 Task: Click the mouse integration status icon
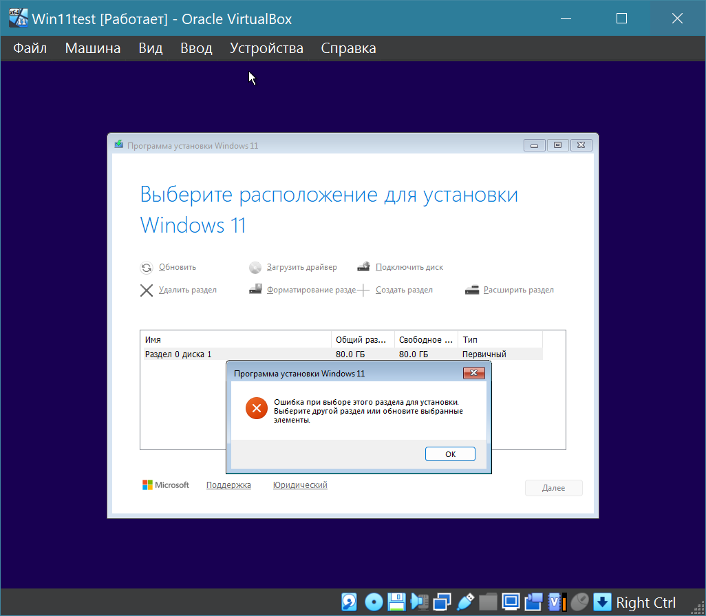coord(580,602)
